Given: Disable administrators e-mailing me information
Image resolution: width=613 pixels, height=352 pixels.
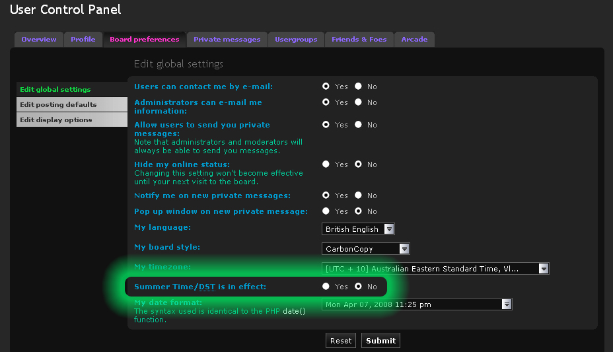Looking at the screenshot, I should 358,102.
